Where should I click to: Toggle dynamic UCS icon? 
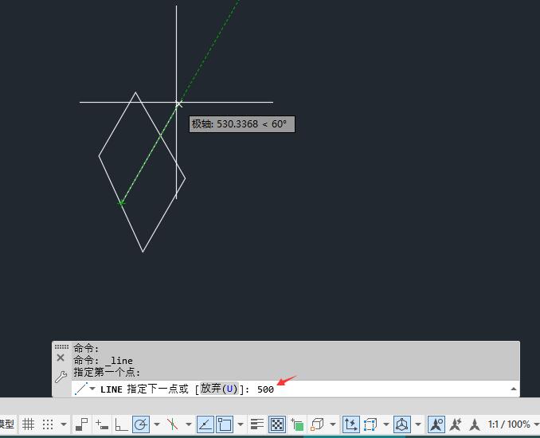pyautogui.click(x=350, y=424)
